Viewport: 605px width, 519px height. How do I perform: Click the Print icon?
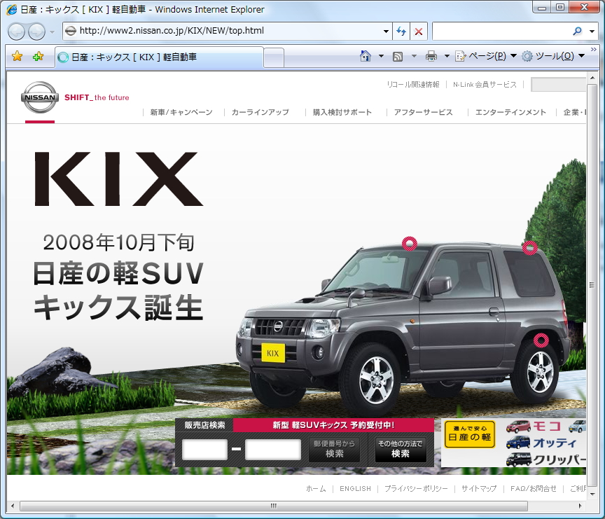pos(431,56)
